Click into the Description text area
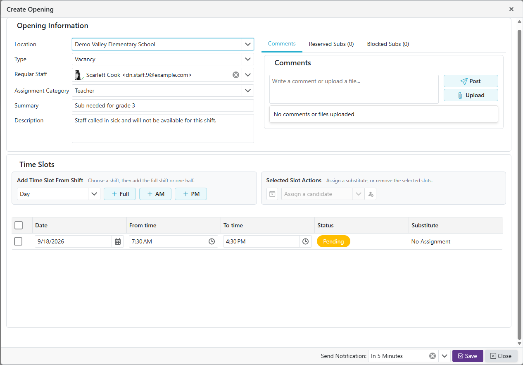Viewport: 523px width, 365px height. pyautogui.click(x=163, y=129)
